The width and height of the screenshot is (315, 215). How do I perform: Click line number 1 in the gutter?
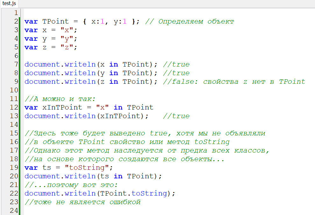click(16, 13)
